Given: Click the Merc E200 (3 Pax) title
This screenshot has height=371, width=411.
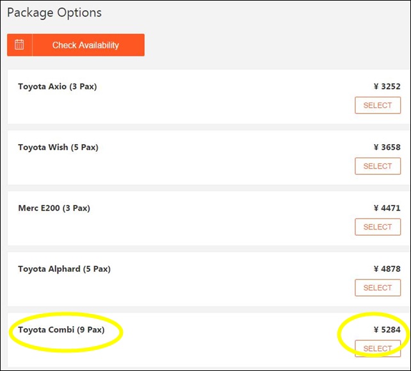Looking at the screenshot, I should point(54,208).
